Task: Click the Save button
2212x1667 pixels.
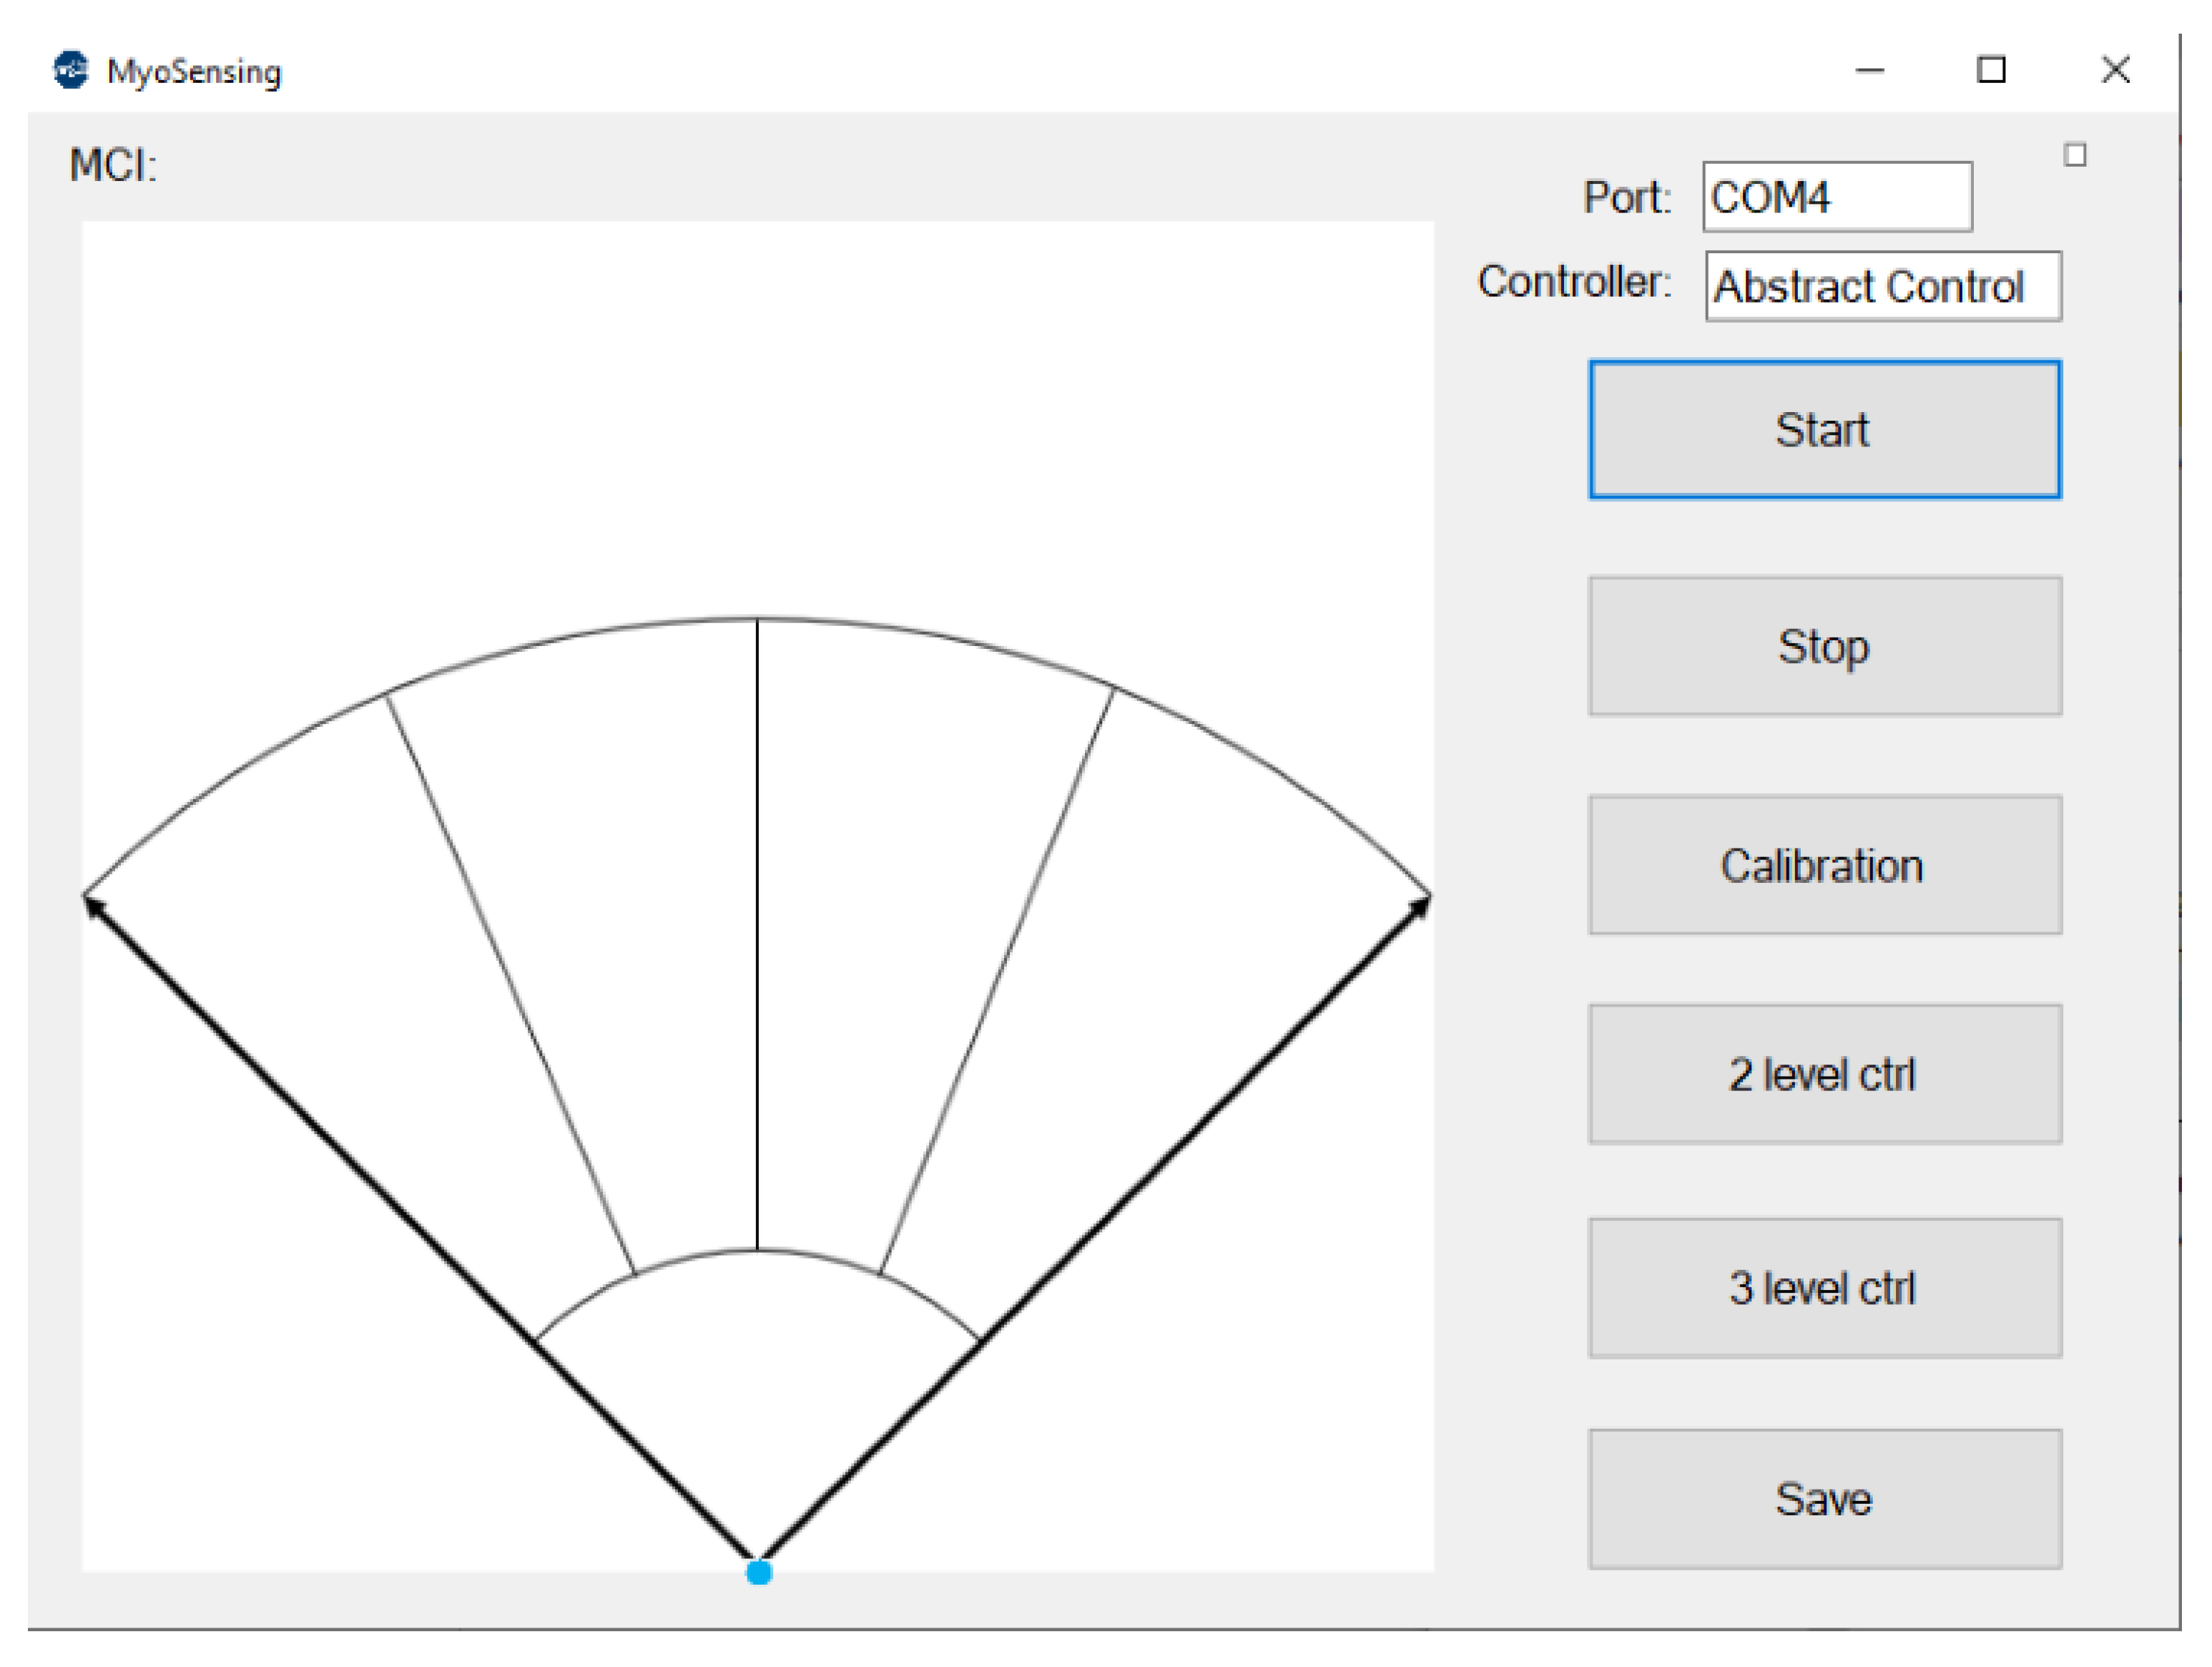Action: click(1825, 1499)
